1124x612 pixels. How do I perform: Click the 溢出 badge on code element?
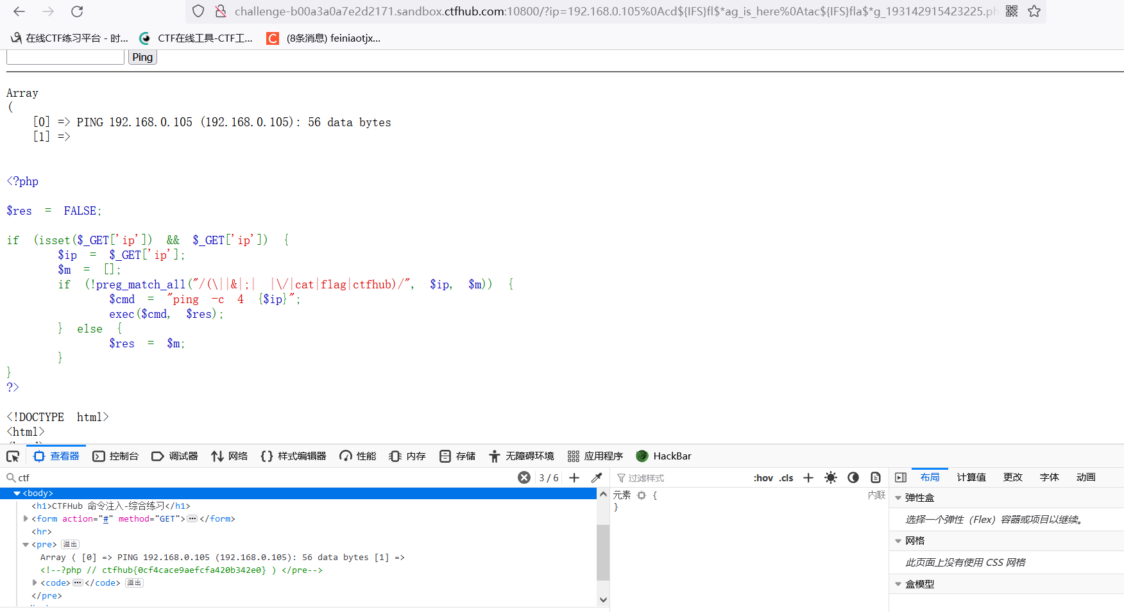tap(134, 583)
